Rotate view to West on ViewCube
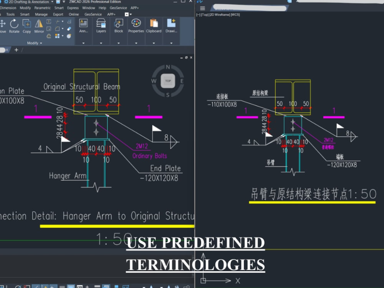 coord(154,81)
